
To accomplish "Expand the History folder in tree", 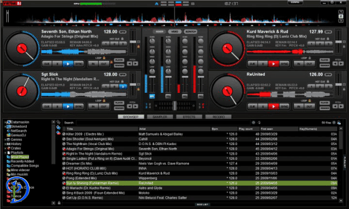I will click(x=5, y=144).
